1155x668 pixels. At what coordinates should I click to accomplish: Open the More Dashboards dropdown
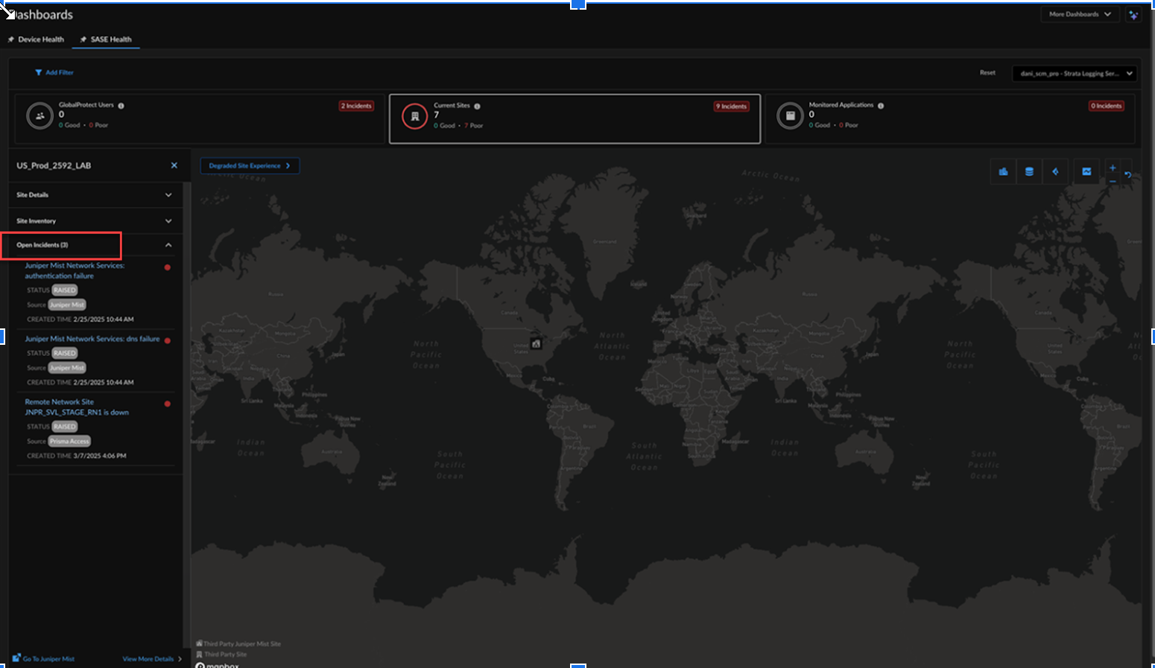(x=1079, y=14)
